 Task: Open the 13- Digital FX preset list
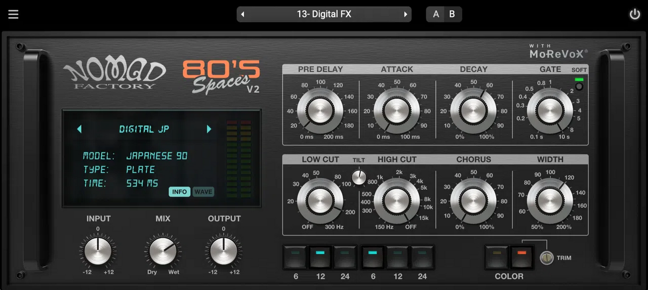click(324, 14)
